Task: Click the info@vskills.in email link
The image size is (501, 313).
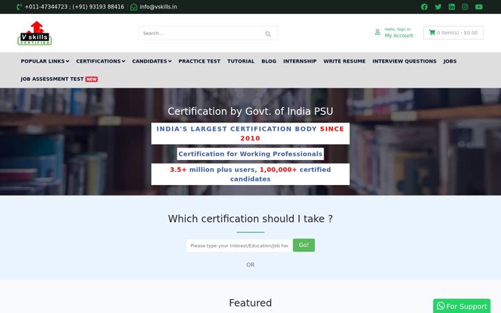Action: coord(158,7)
